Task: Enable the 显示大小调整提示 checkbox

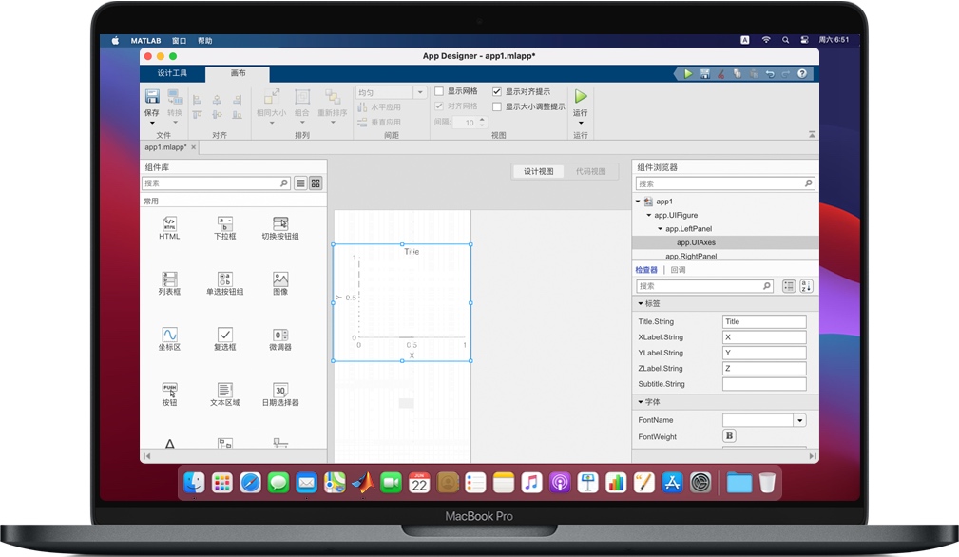Action: click(x=495, y=106)
